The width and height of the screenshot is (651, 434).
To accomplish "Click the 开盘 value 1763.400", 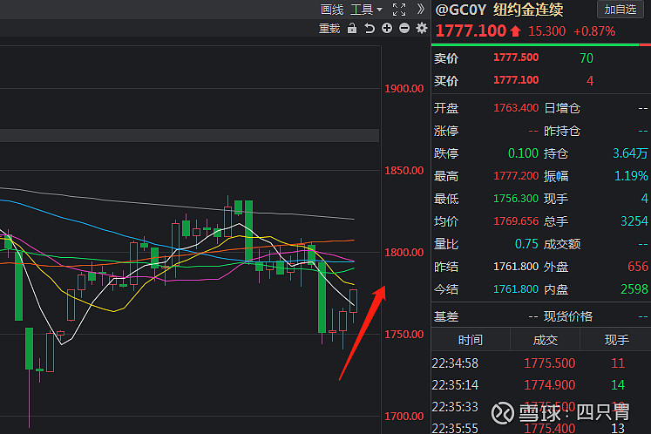I will point(516,108).
